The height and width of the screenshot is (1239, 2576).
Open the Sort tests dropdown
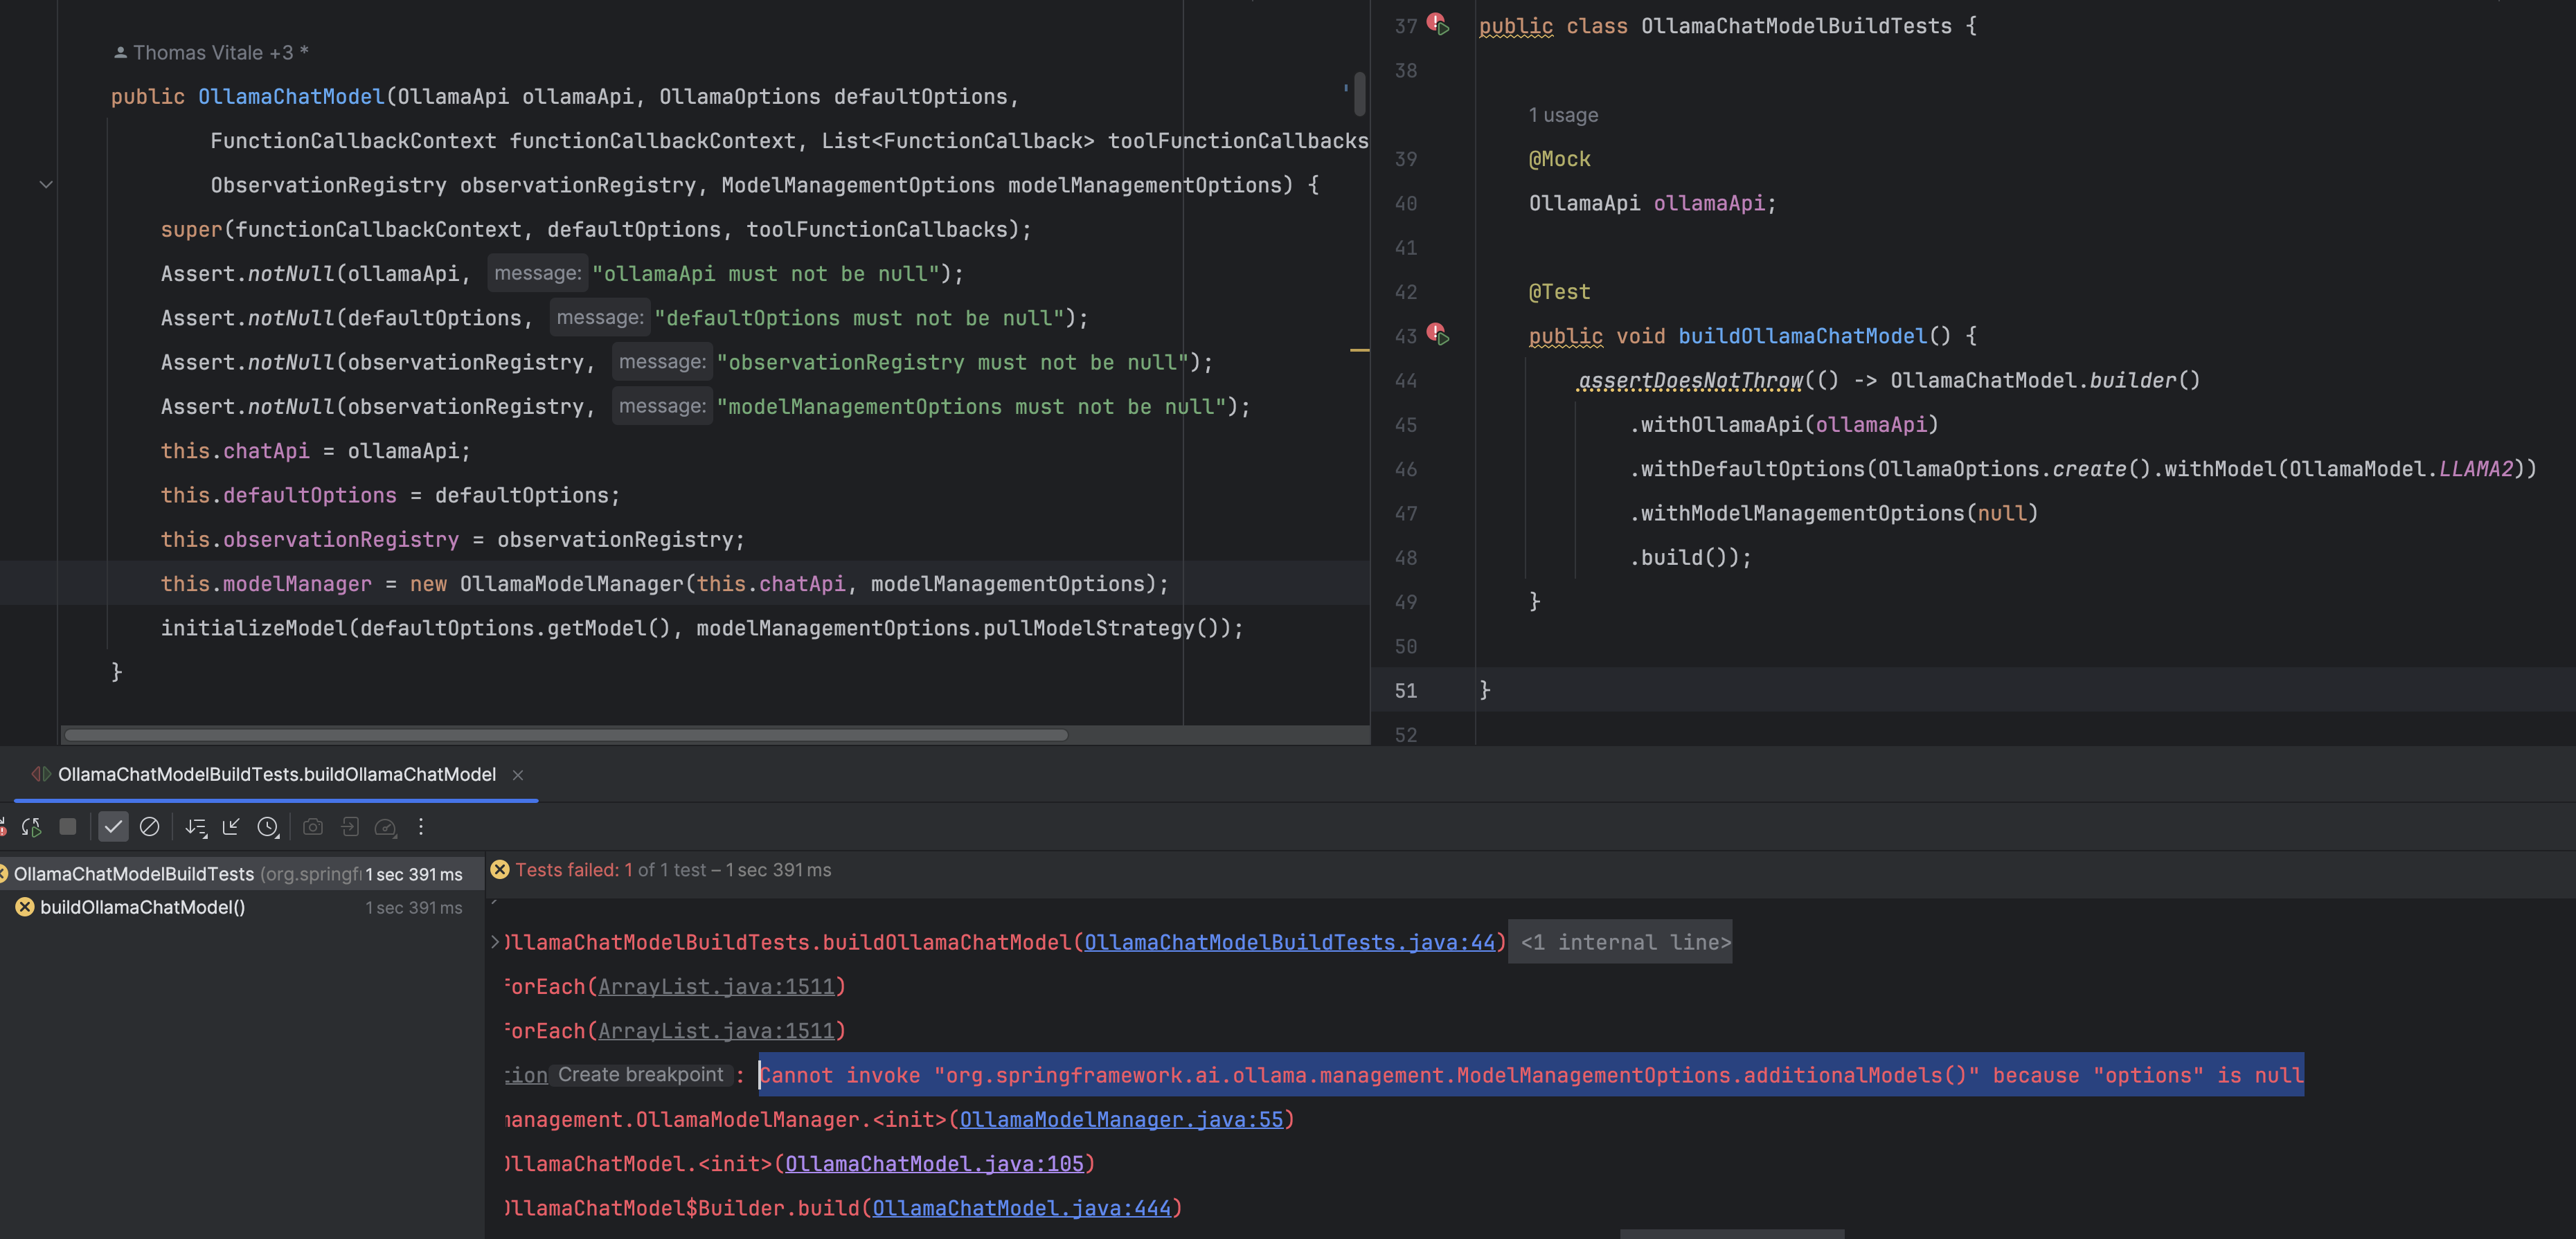click(196, 827)
